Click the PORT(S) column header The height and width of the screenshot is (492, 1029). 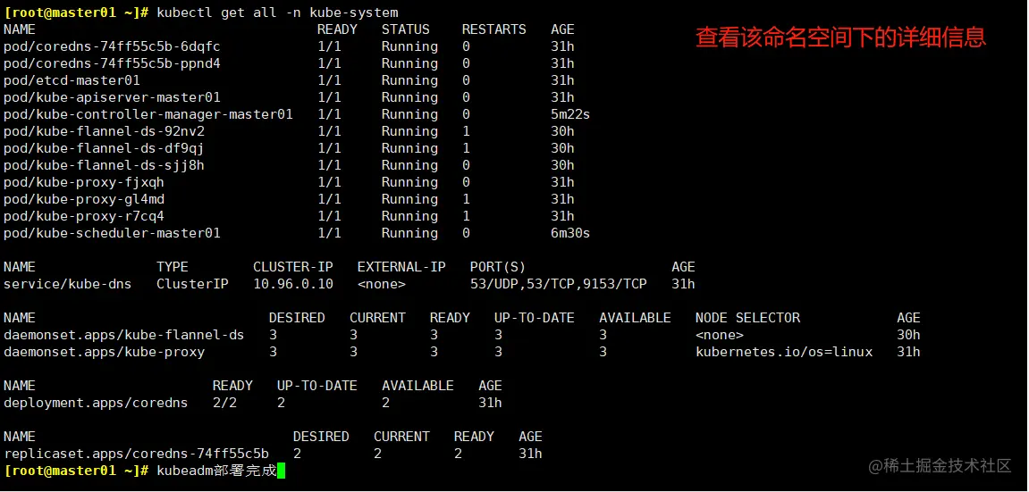pyautogui.click(x=497, y=267)
